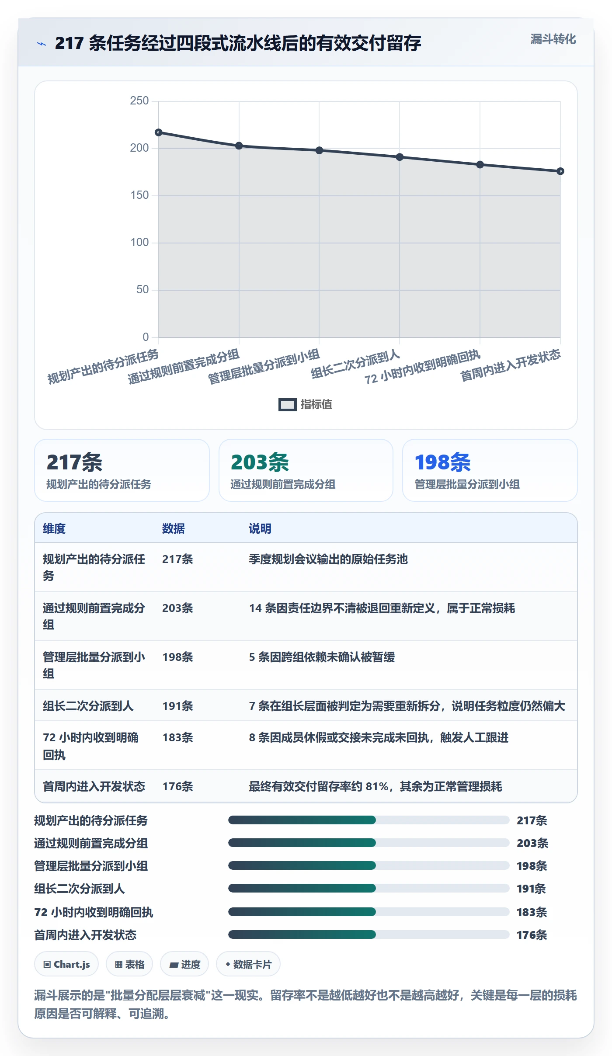The image size is (612, 1056).
Task: Click the 最终有效交付留存率约 81% cell
Action: point(376,786)
